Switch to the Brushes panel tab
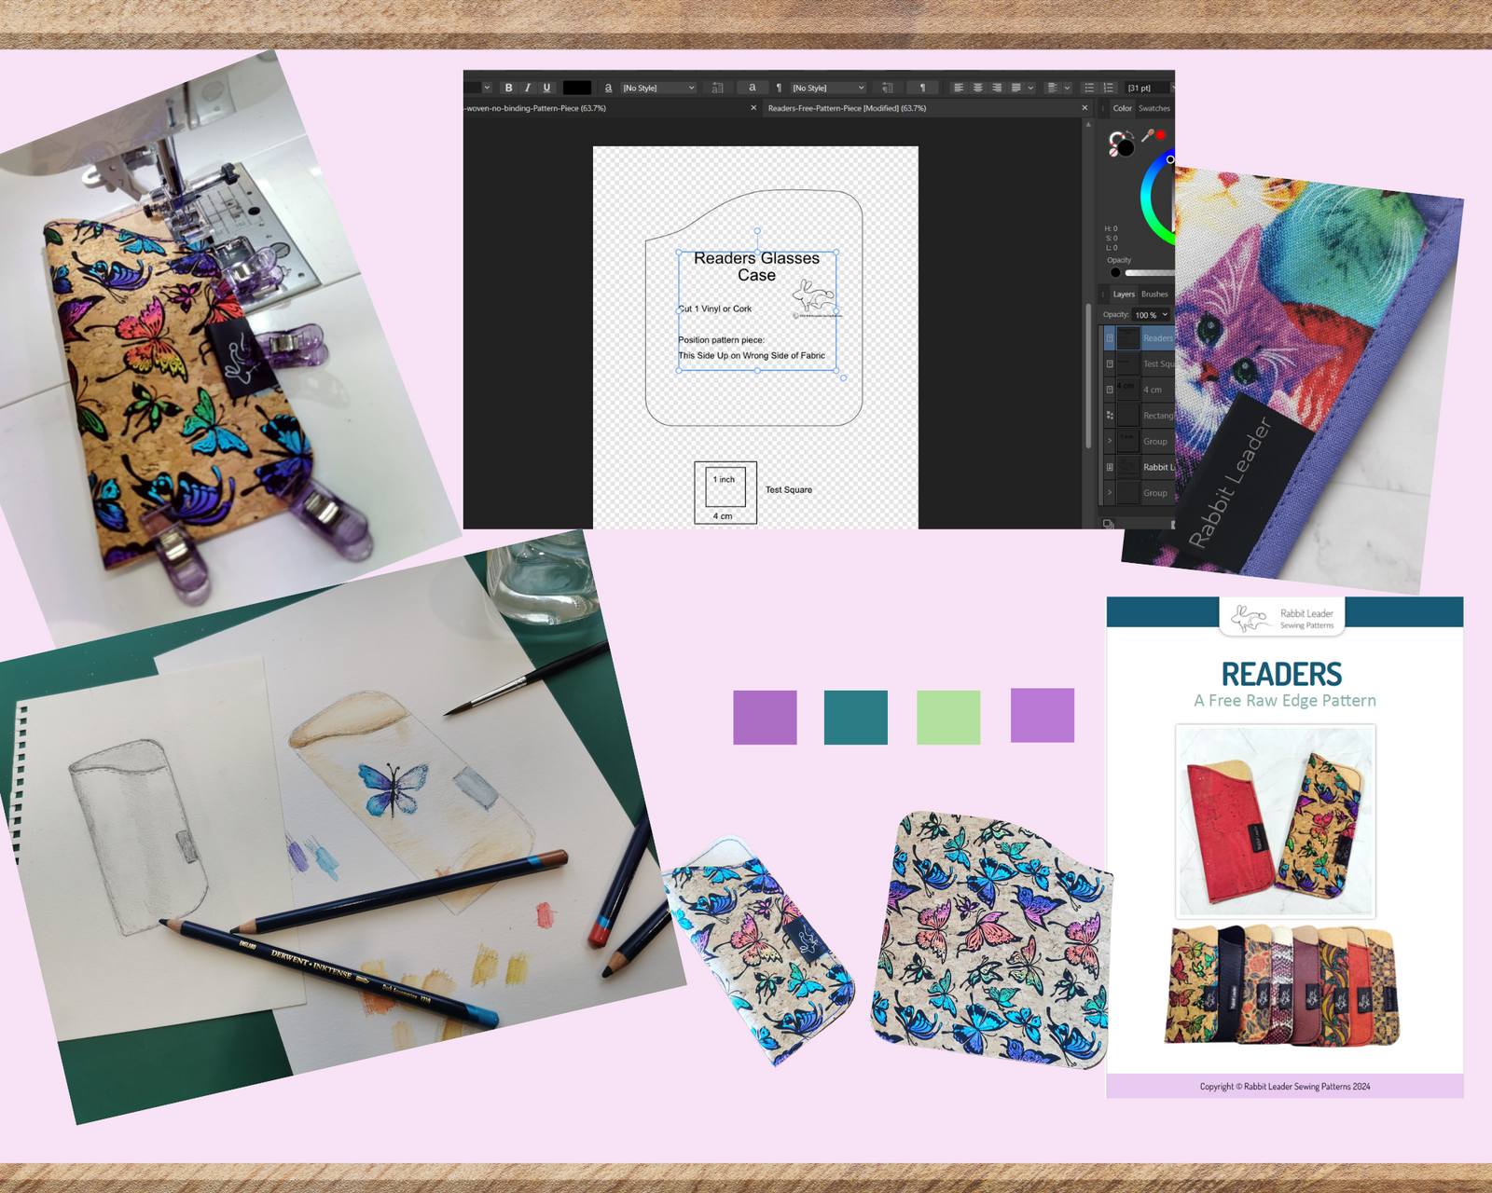Image resolution: width=1492 pixels, height=1193 pixels. point(1154,295)
